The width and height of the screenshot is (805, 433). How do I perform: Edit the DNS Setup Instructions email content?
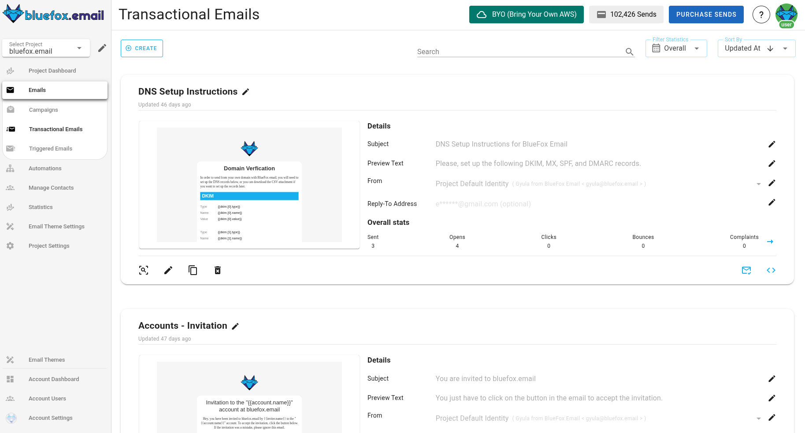point(168,270)
